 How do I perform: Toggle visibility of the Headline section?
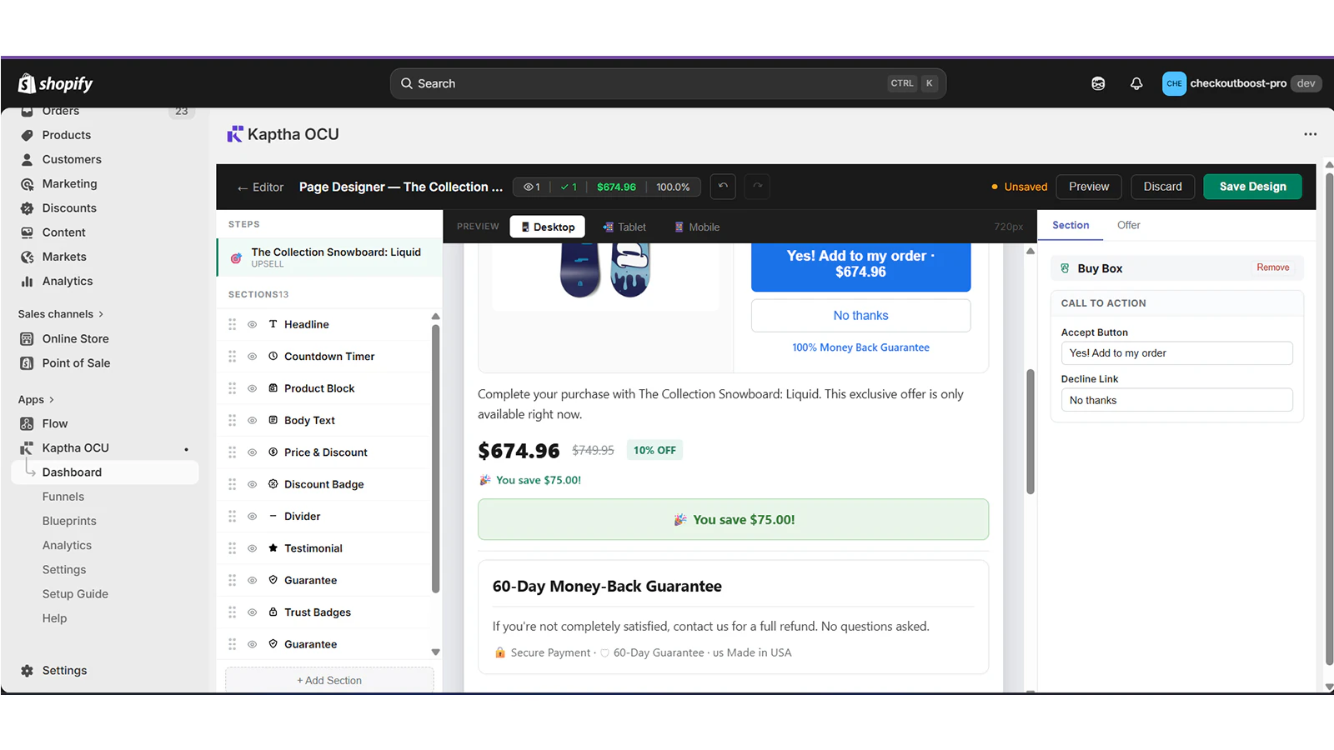pos(252,324)
